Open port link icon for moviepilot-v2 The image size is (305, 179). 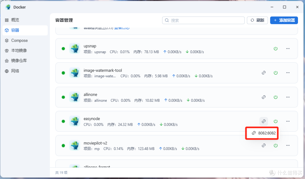click(x=263, y=145)
